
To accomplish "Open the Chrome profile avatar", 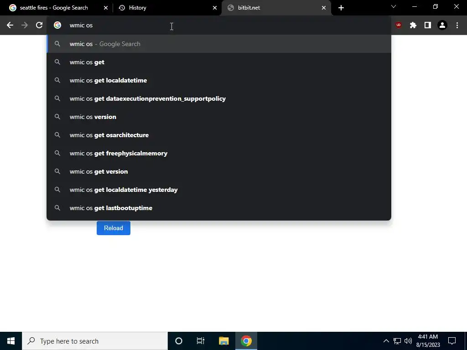I will pyautogui.click(x=442, y=26).
